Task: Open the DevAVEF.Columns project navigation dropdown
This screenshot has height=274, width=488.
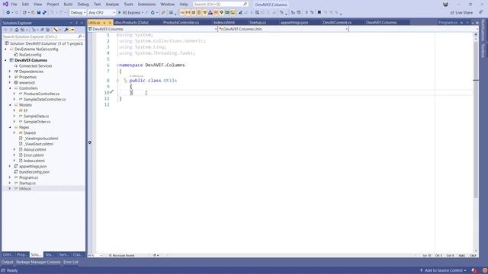Action: coord(152,29)
